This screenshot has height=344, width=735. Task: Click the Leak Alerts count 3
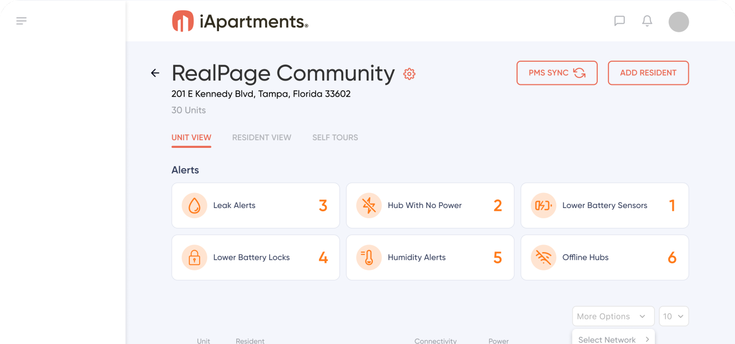[323, 205]
